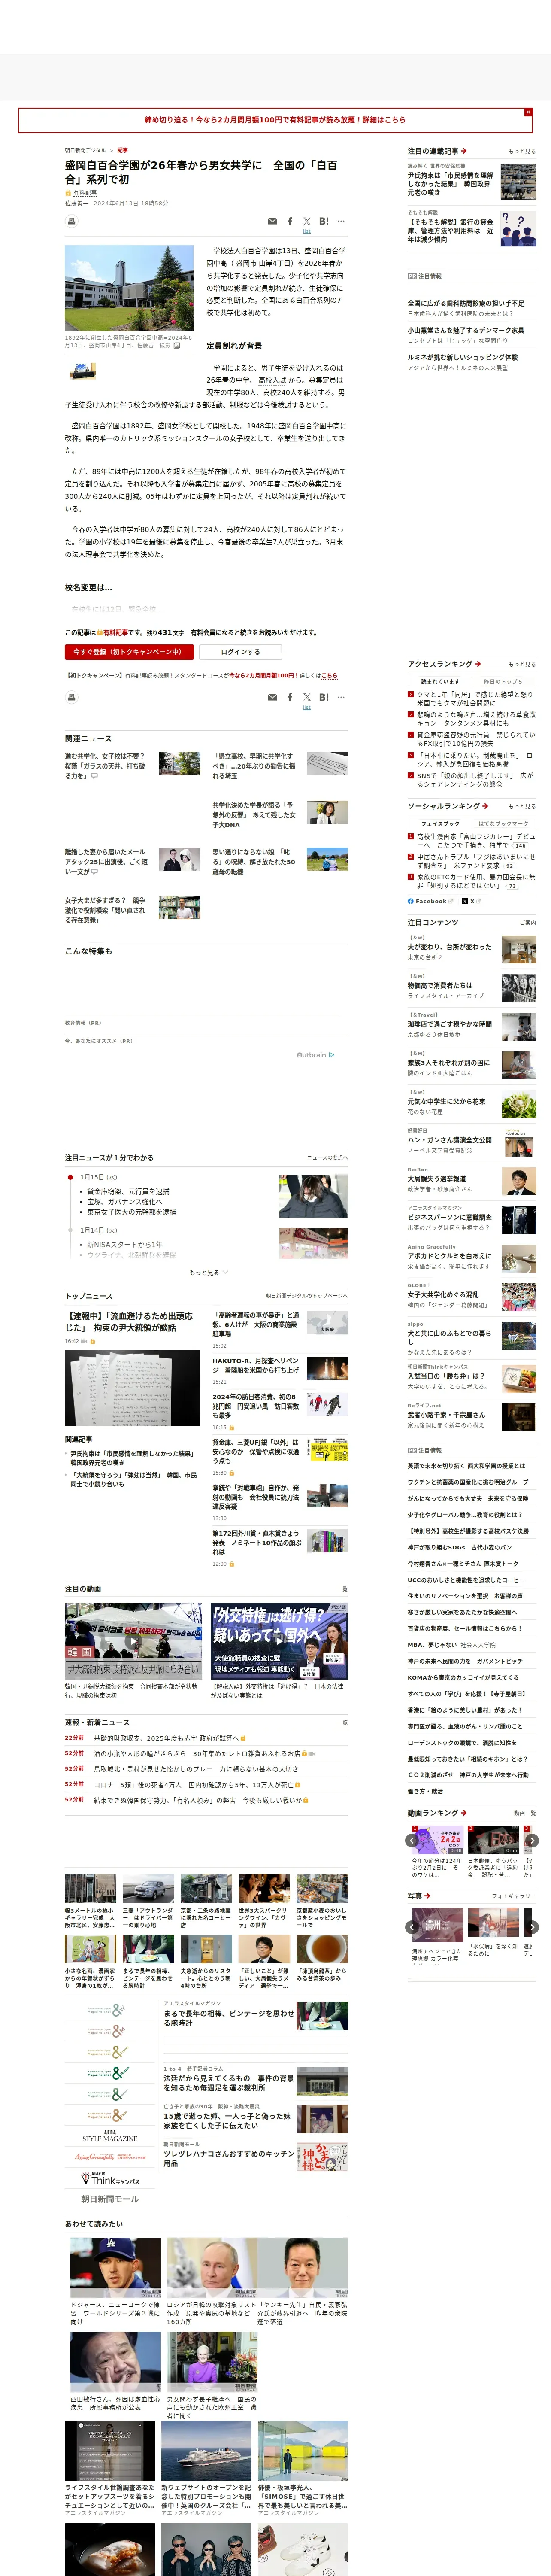Share article by mail icon above article

tap(272, 221)
